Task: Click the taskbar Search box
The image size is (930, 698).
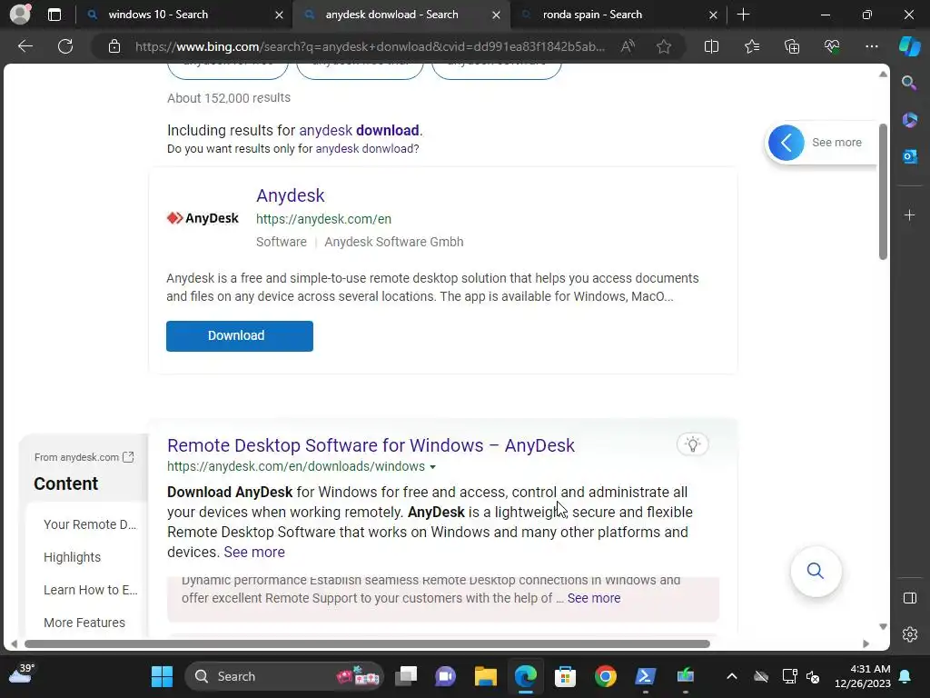Action: pos(284,676)
